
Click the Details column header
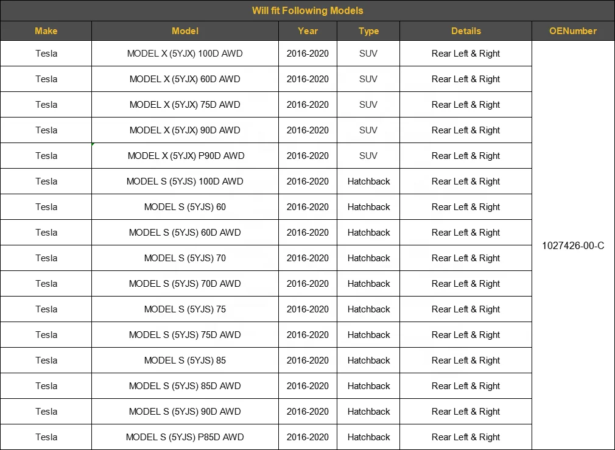pyautogui.click(x=466, y=31)
